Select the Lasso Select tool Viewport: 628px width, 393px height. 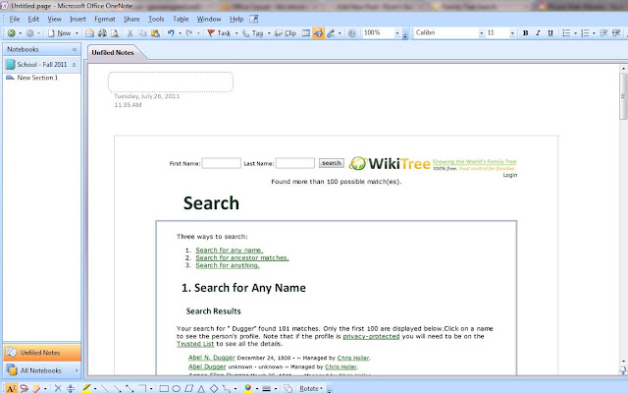[24, 388]
